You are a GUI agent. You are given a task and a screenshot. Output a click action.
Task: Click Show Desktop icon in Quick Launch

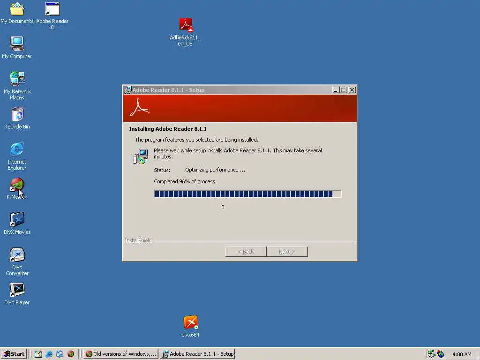[38, 354]
